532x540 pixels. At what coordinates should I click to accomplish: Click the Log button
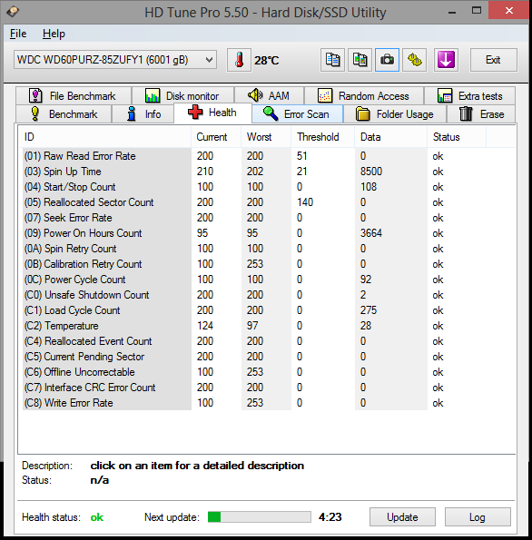click(x=478, y=517)
